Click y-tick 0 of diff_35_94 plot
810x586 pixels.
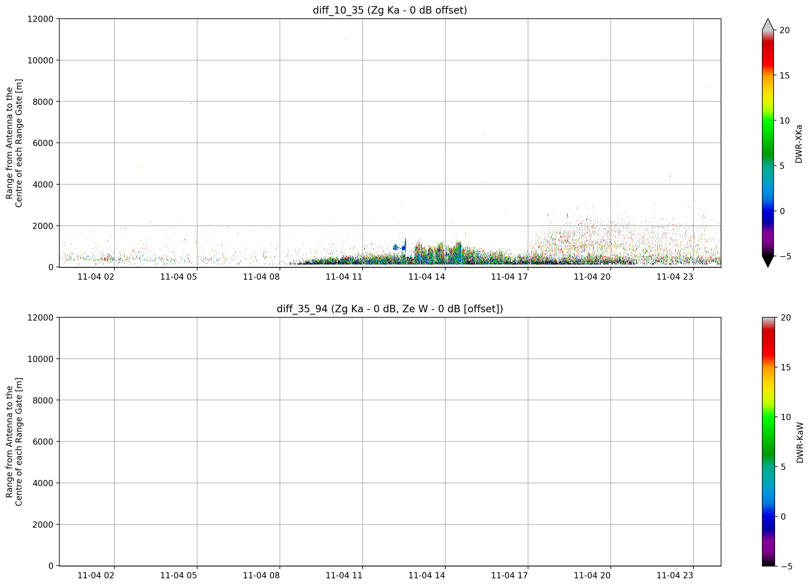click(51, 566)
